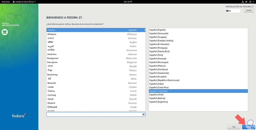Choose Español (República Dominicana) locale

tap(198, 80)
